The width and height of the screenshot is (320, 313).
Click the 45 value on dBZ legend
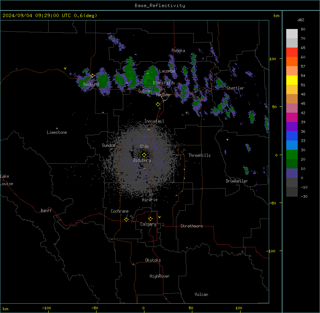point(303,104)
